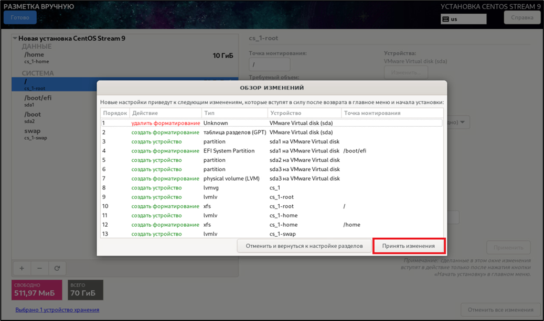Viewport: 544px width, 321px height.
Task: Click the red 'удалить форматирование' action in row 1
Action: pyautogui.click(x=165, y=123)
